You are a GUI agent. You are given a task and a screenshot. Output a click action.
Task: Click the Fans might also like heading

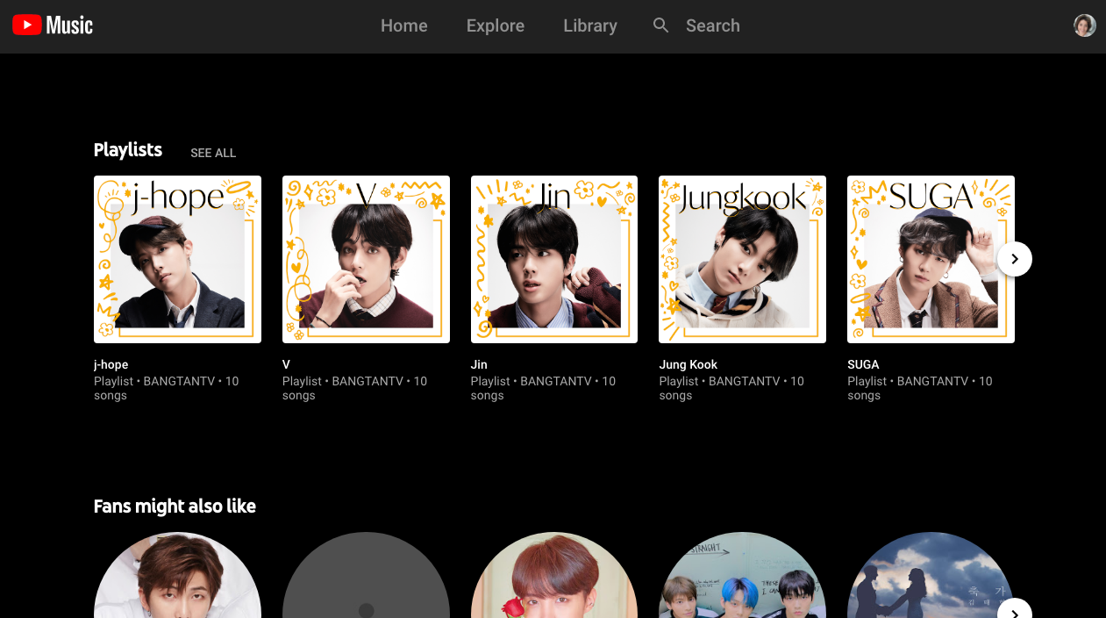(x=175, y=506)
